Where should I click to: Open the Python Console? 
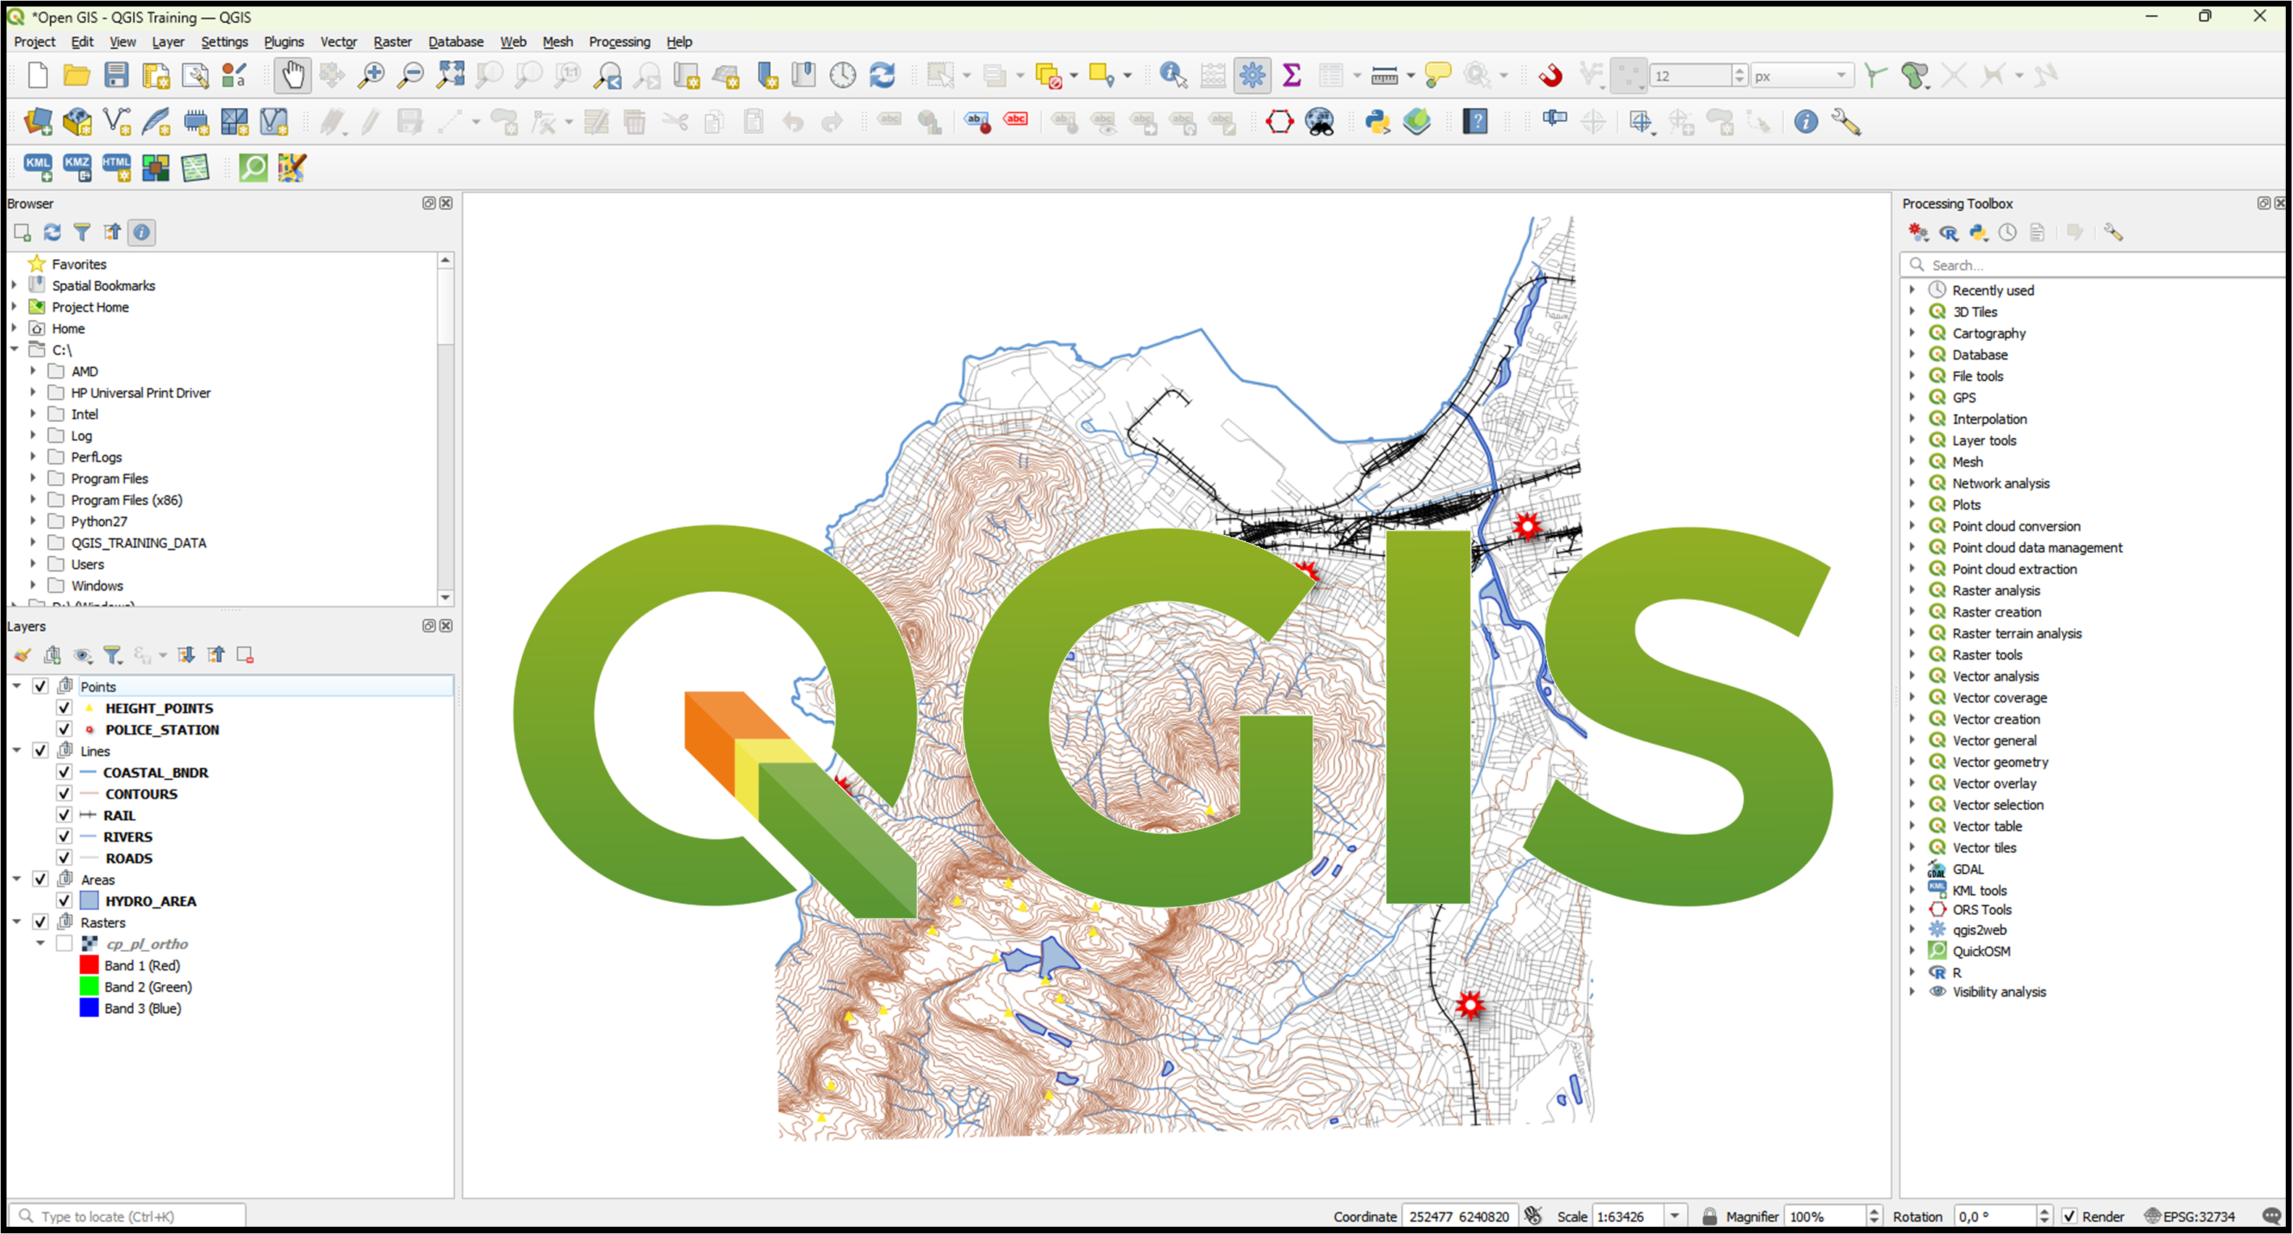1376,122
